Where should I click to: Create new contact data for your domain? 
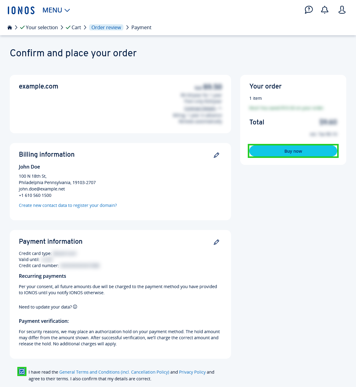point(68,205)
